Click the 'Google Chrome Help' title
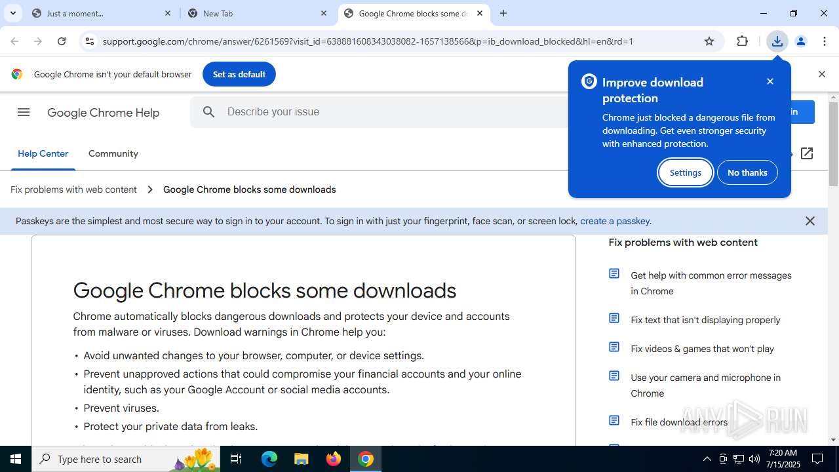The image size is (839, 472). click(x=104, y=113)
